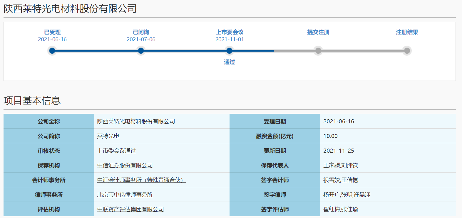462x218 pixels.
Task: Click the 律师事务所 header cell
Action: click(x=49, y=195)
